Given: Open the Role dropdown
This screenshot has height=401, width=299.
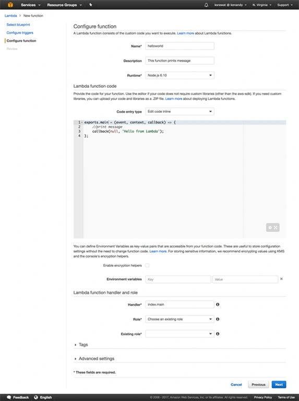Looking at the screenshot, I should (x=180, y=319).
